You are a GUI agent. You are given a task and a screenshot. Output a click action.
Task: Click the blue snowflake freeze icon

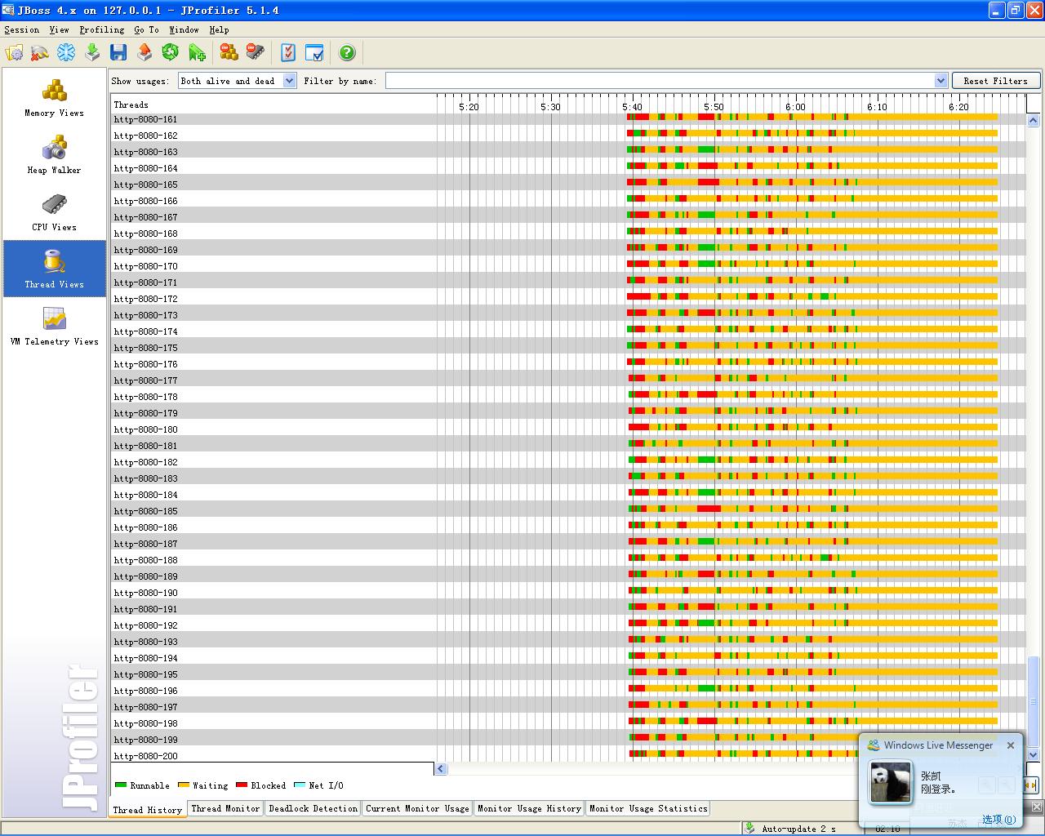tap(66, 53)
